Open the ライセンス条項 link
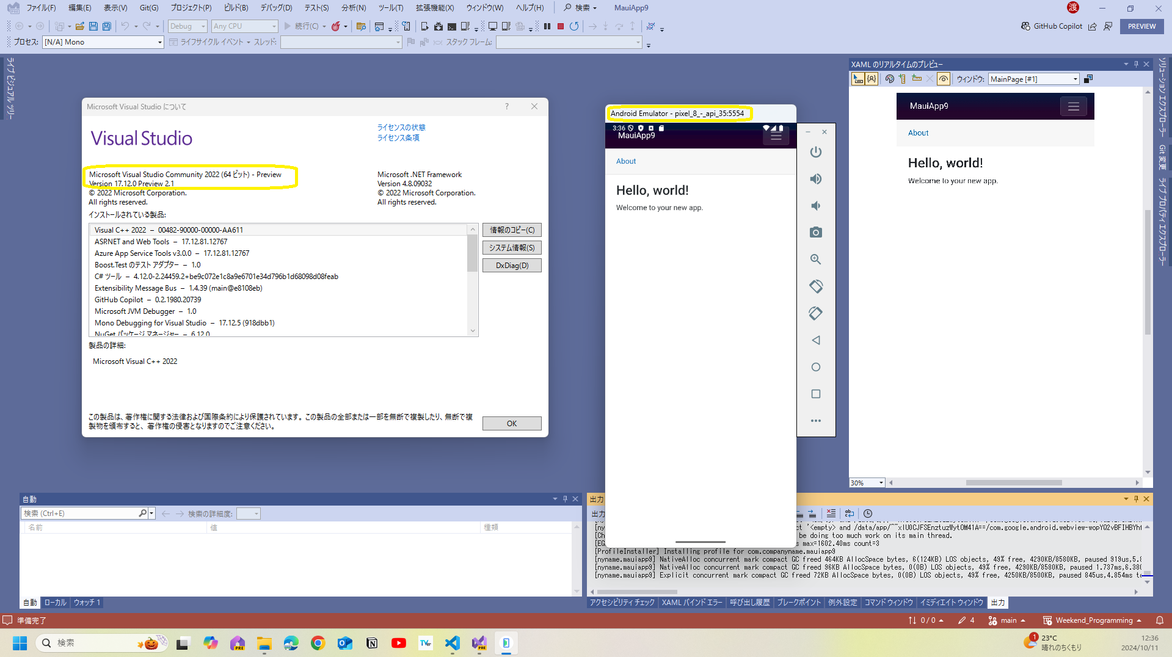Viewport: 1172px width, 657px height. click(x=398, y=137)
